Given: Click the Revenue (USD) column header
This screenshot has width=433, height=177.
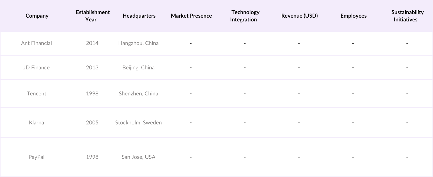Looking at the screenshot, I should [x=299, y=16].
